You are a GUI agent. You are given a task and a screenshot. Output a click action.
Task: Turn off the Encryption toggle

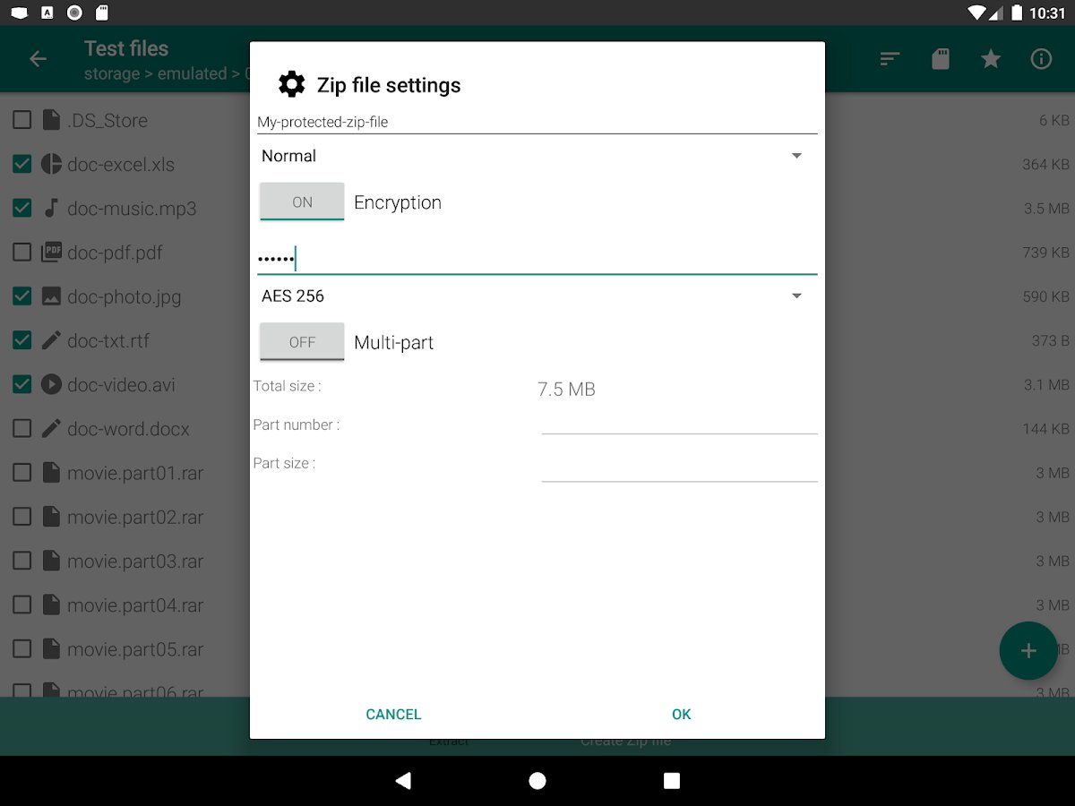pos(302,201)
